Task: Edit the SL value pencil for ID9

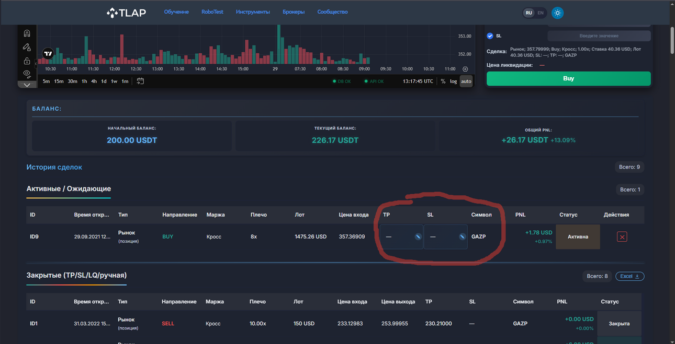Action: click(462, 236)
